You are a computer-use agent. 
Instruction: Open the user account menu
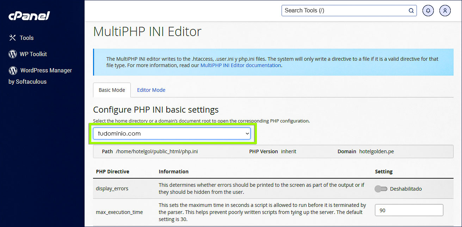point(445,10)
